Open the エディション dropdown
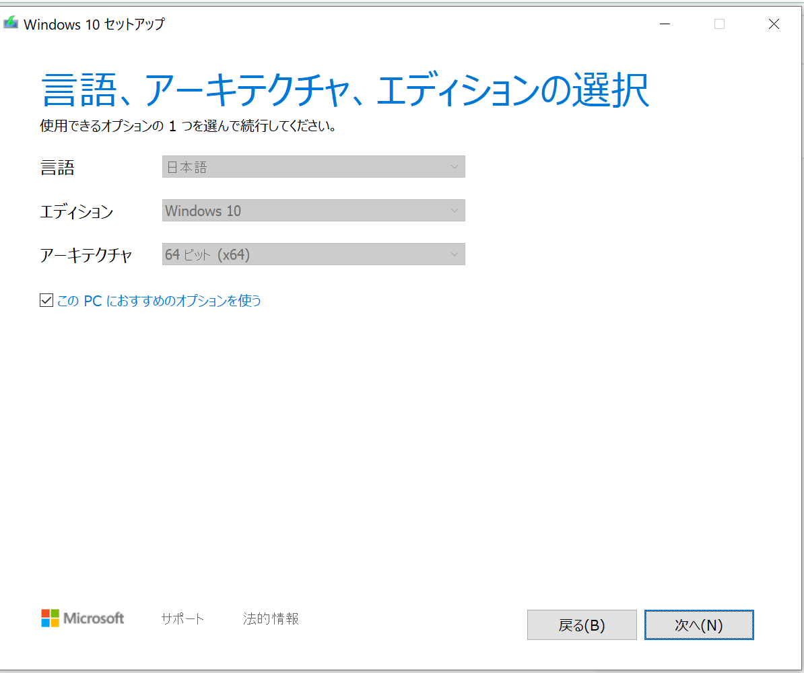804x673 pixels. pyautogui.click(x=313, y=210)
